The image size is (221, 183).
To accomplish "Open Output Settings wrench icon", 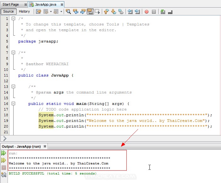I will (4, 175).
